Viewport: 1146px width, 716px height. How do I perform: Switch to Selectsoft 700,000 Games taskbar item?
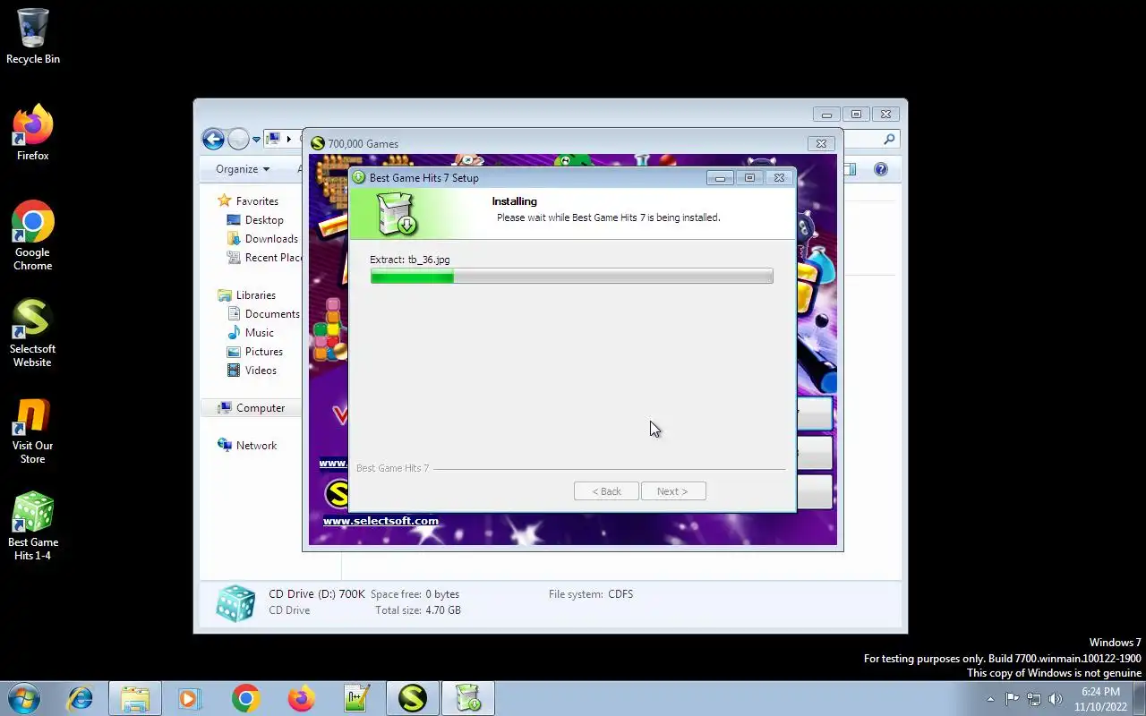[413, 698]
